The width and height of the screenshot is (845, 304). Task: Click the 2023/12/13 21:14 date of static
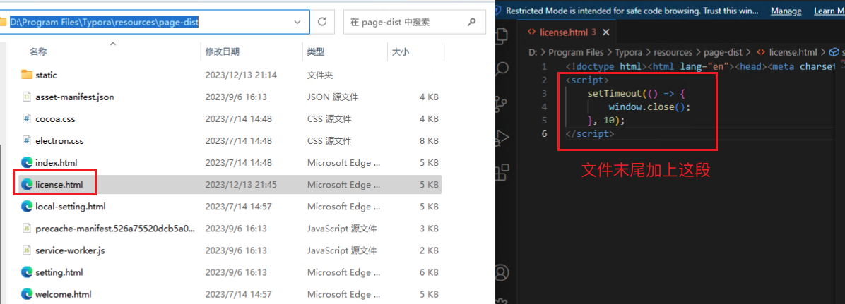tap(241, 75)
